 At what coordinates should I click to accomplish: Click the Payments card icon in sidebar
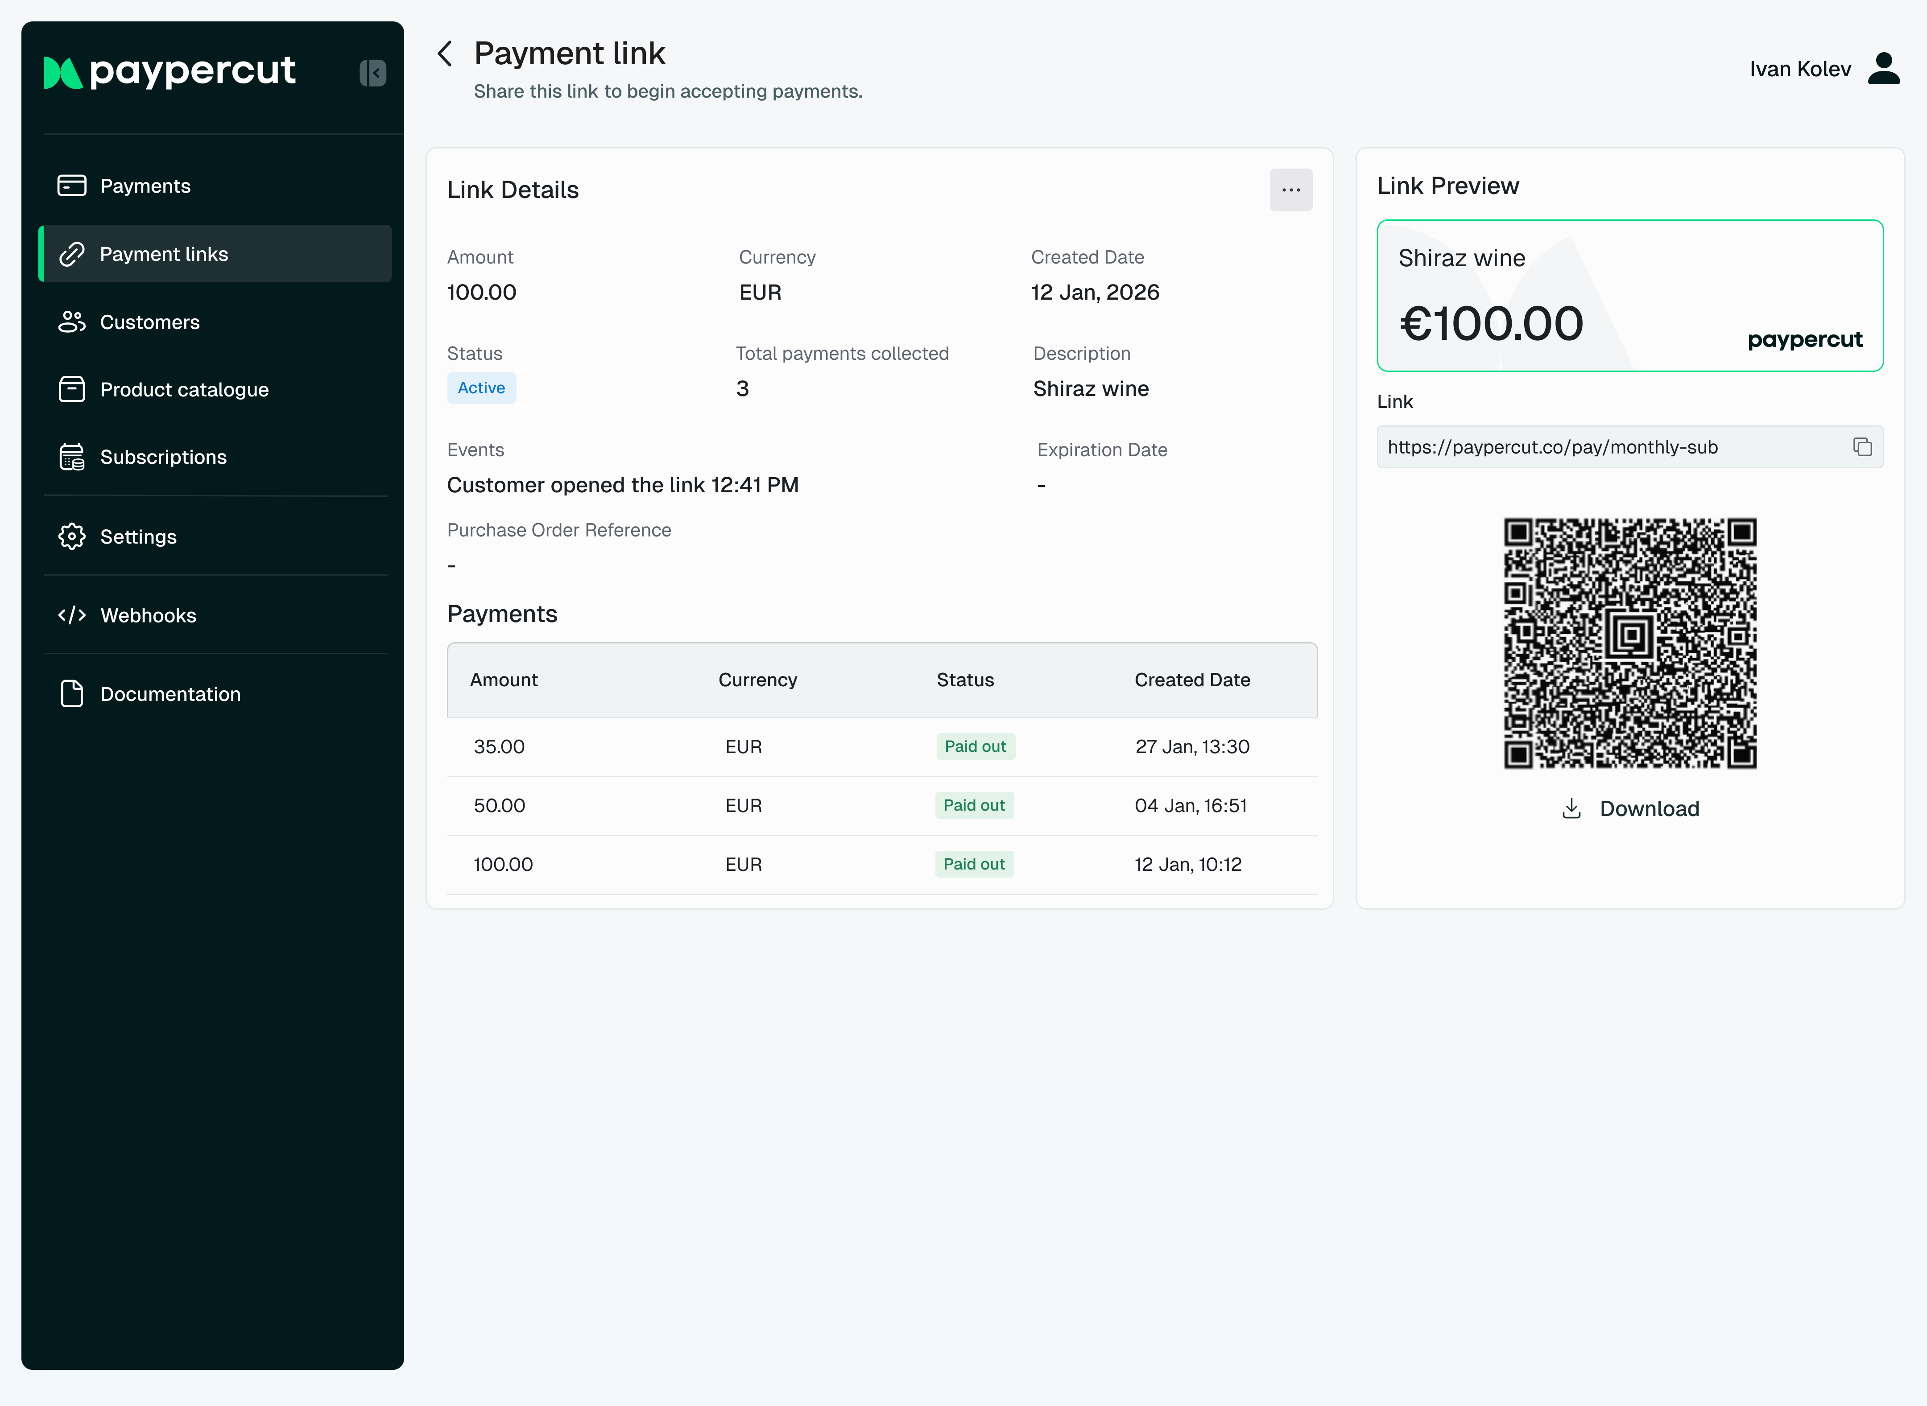pos(71,186)
